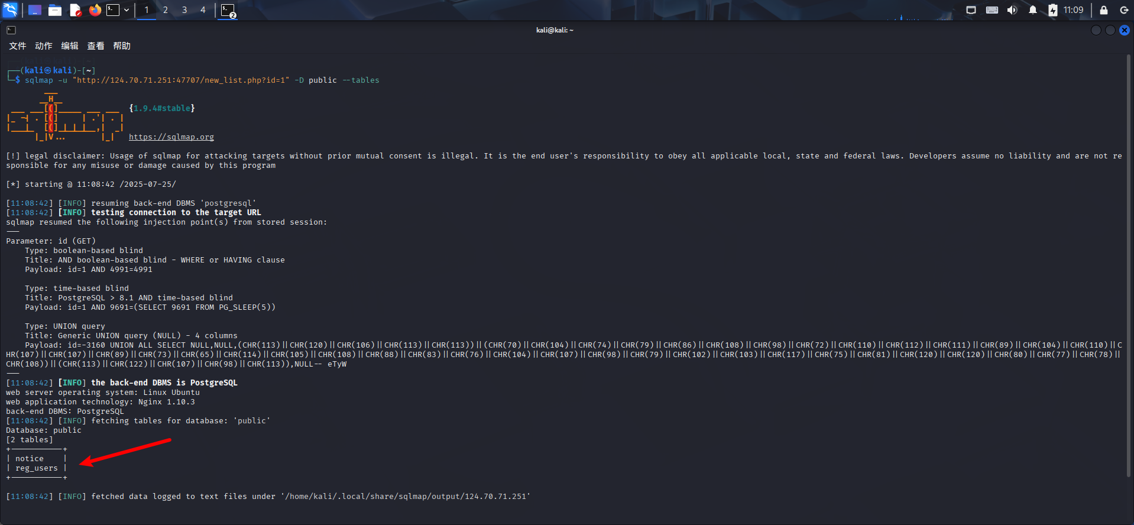Open the file manager from the panel

tap(55, 10)
